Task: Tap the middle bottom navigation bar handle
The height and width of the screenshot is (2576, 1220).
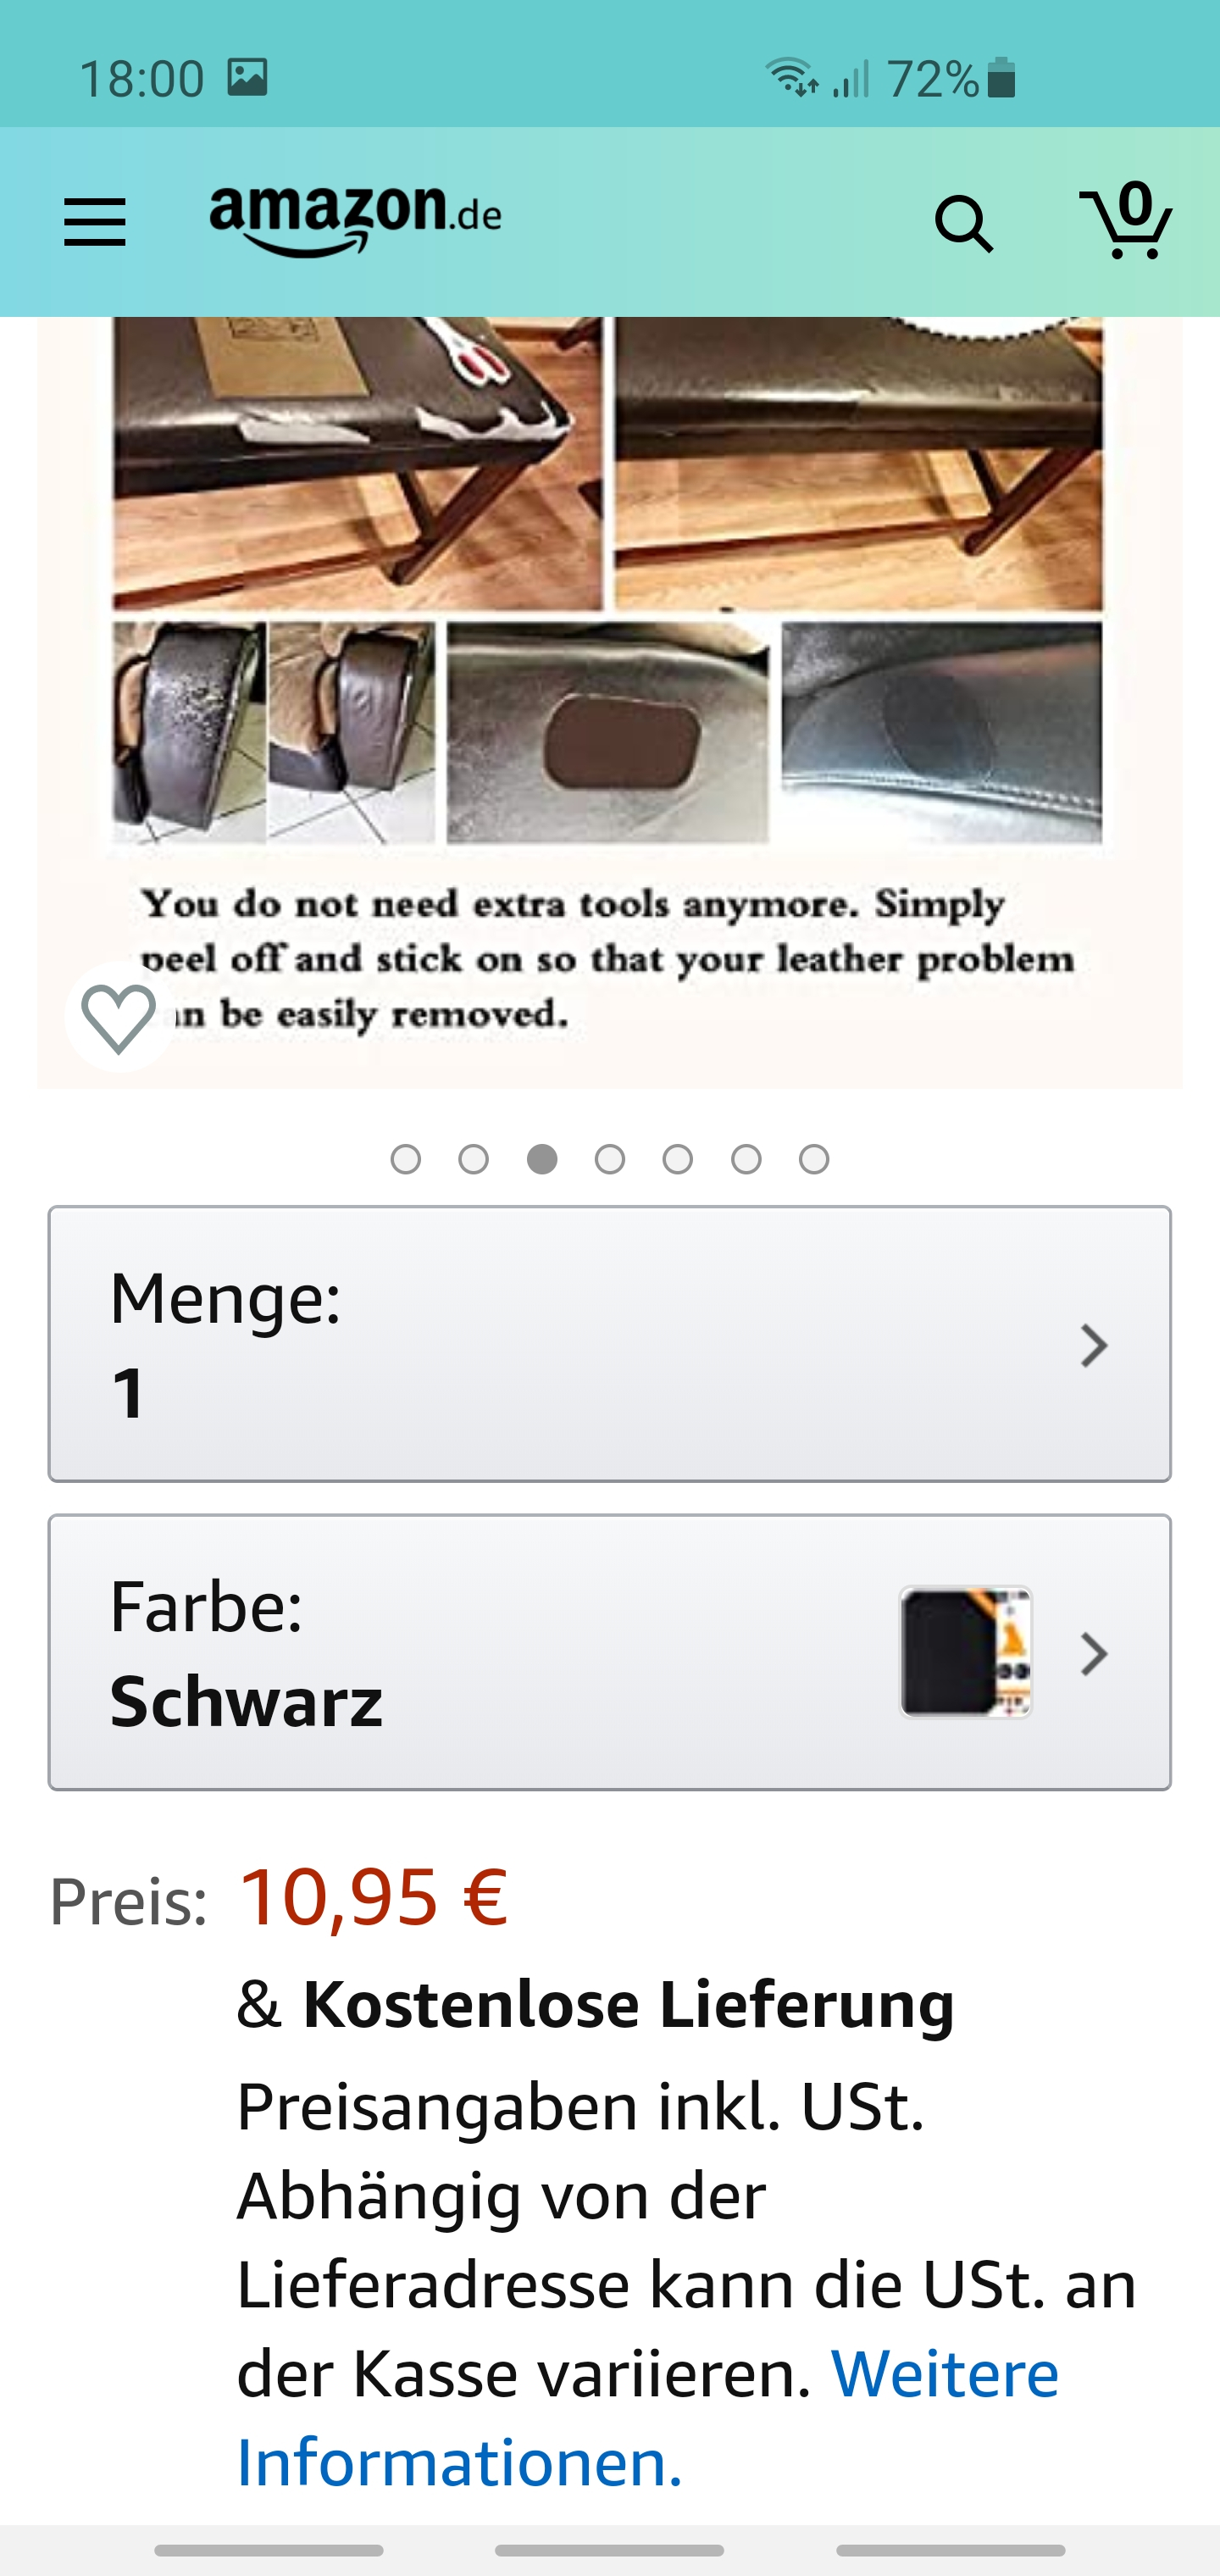Action: pyautogui.click(x=609, y=2549)
